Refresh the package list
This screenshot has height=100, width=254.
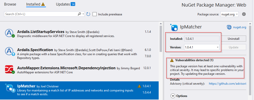[88, 14]
